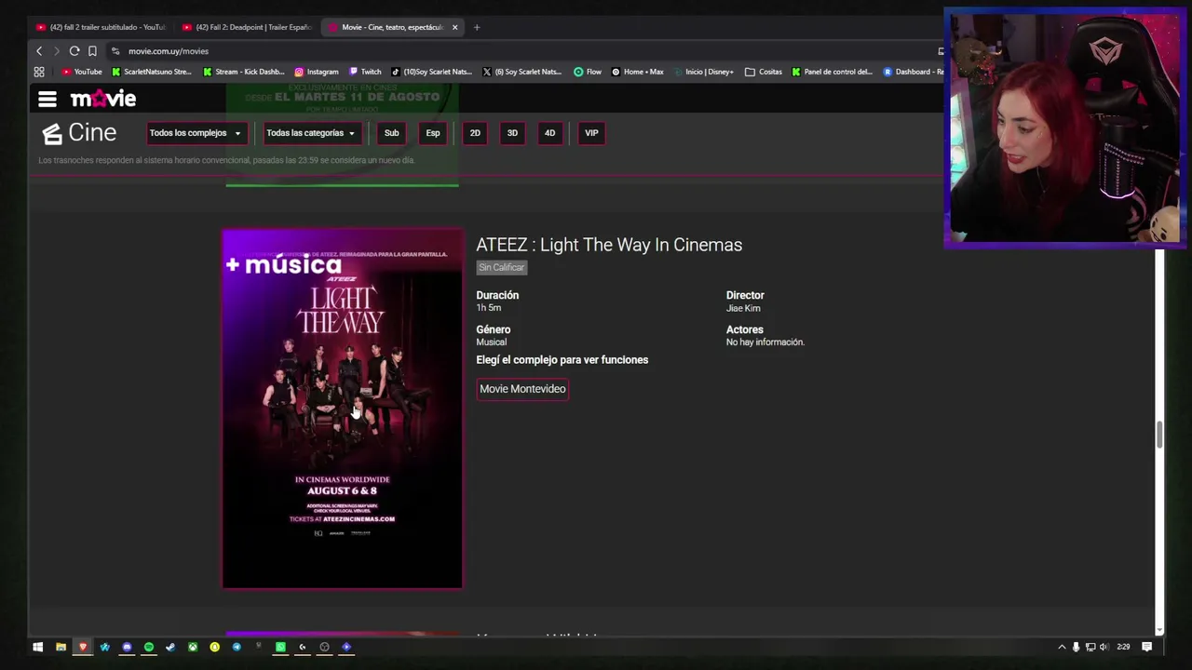Bookmark this page with the bookmark icon
Screen dimensions: 1192x670
click(x=92, y=51)
